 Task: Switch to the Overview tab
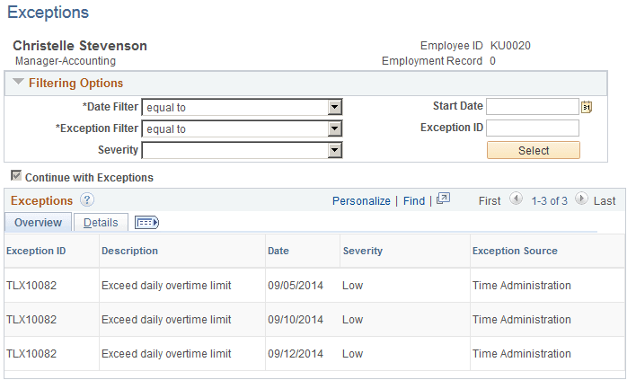click(x=38, y=222)
